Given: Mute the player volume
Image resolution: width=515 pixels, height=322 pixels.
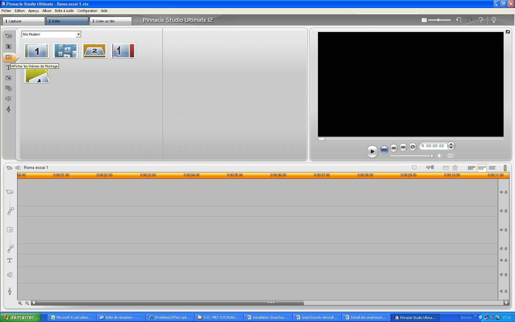Looking at the screenshot, I should [x=440, y=156].
